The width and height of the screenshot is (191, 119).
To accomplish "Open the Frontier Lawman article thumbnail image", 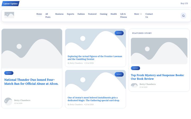I will 95,41.
